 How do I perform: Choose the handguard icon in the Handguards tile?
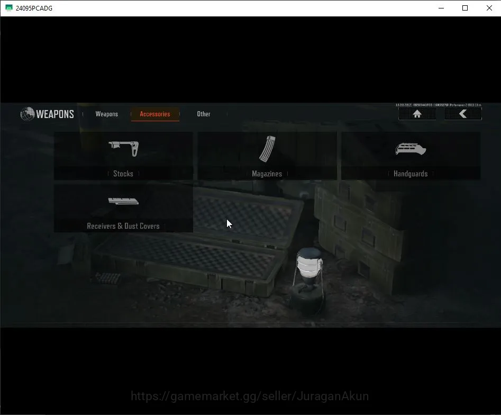(411, 149)
